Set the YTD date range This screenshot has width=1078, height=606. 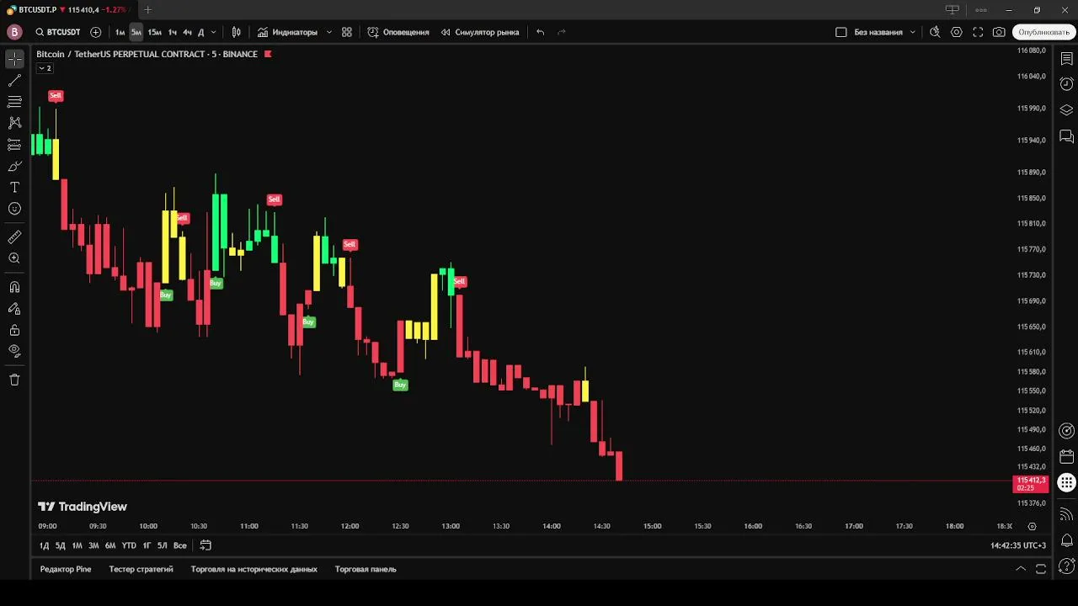tap(129, 545)
